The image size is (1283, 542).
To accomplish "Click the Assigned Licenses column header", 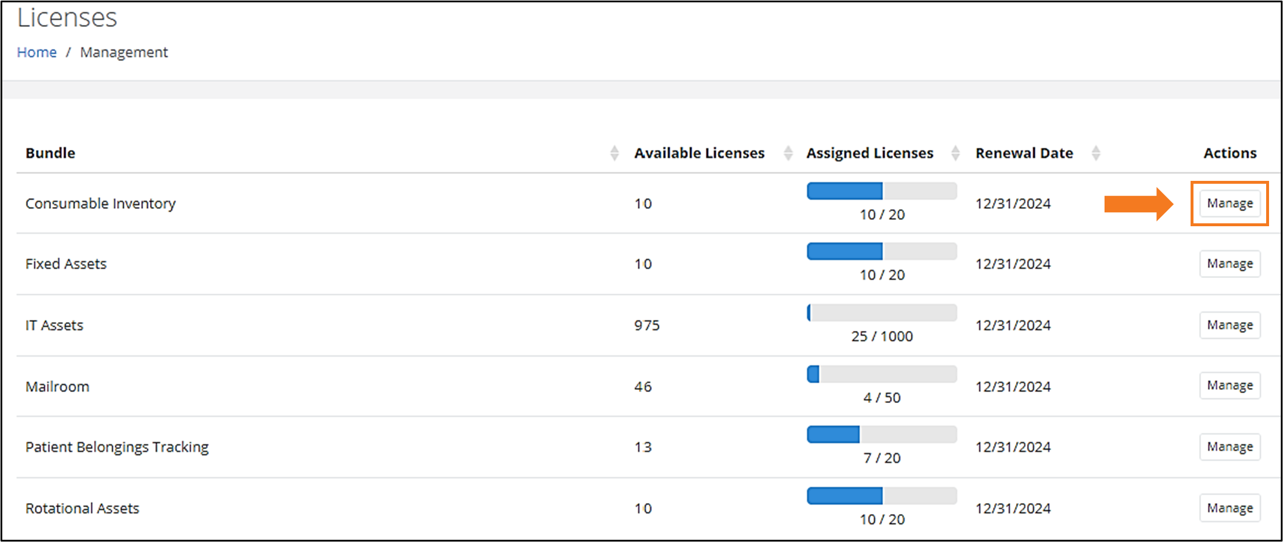I will click(870, 153).
